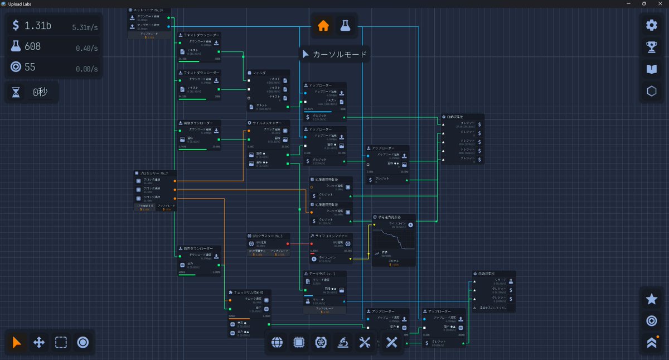The height and width of the screenshot is (360, 669).
Task: Click the shield icon on ウイルススキャナー header
Action: coord(249,123)
